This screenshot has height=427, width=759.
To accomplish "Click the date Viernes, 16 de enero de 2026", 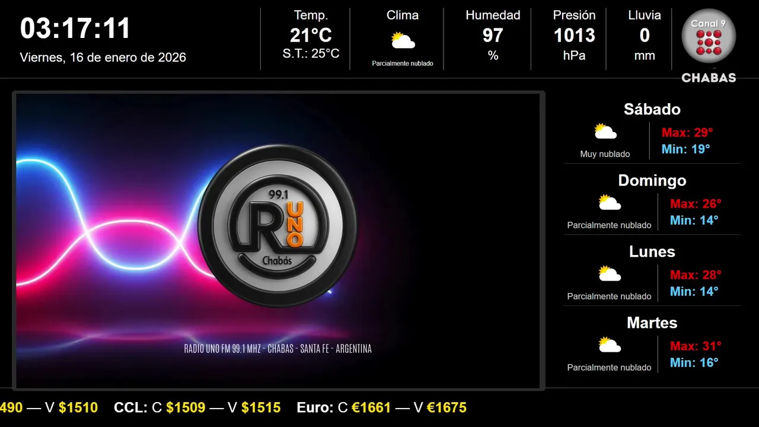I will [103, 58].
